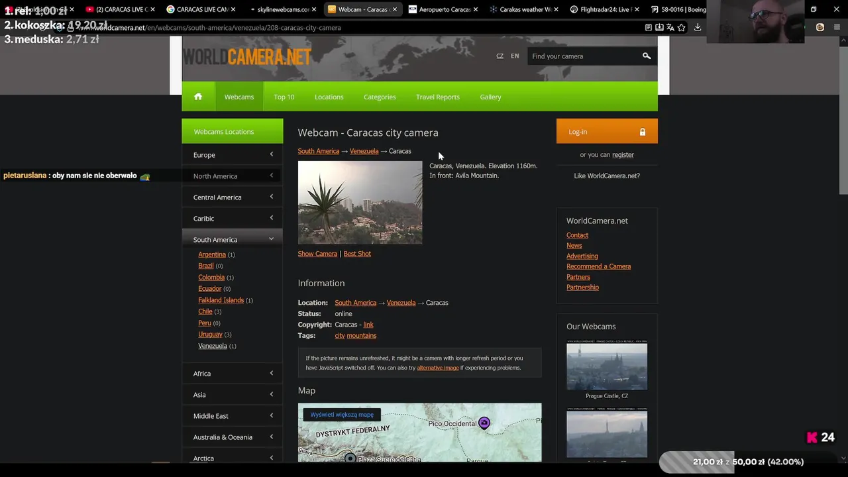Screen dimensions: 848x477
Task: Click the Recommend a Camera link
Action: [x=598, y=266]
